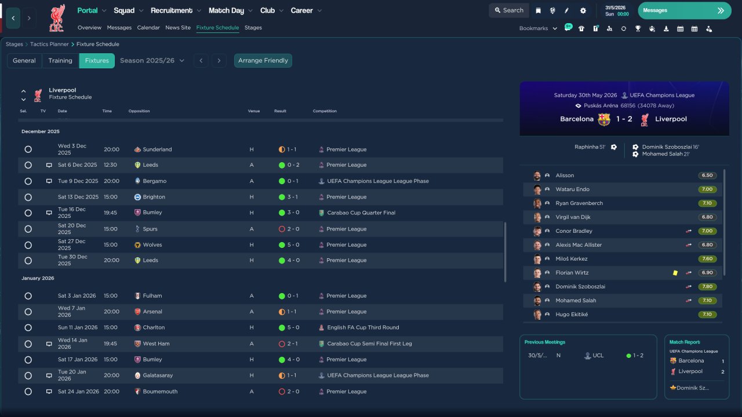Expand the Bookmarks dropdown

538,28
